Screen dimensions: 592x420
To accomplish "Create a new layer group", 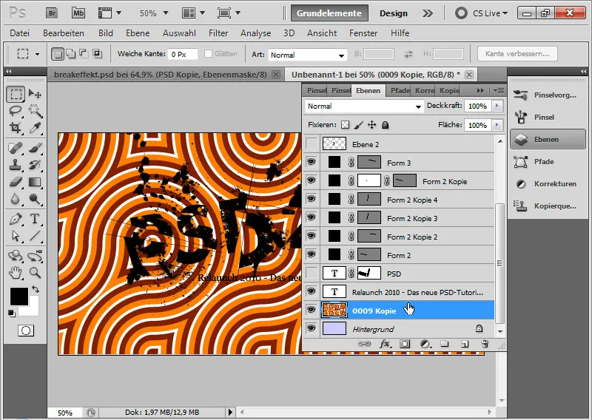I will pyautogui.click(x=445, y=344).
